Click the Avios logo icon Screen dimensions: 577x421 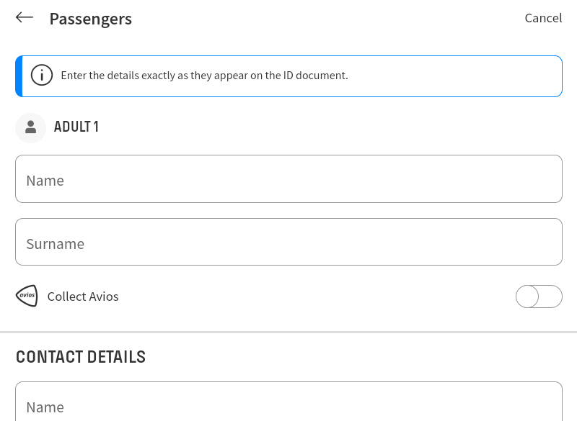coord(27,296)
